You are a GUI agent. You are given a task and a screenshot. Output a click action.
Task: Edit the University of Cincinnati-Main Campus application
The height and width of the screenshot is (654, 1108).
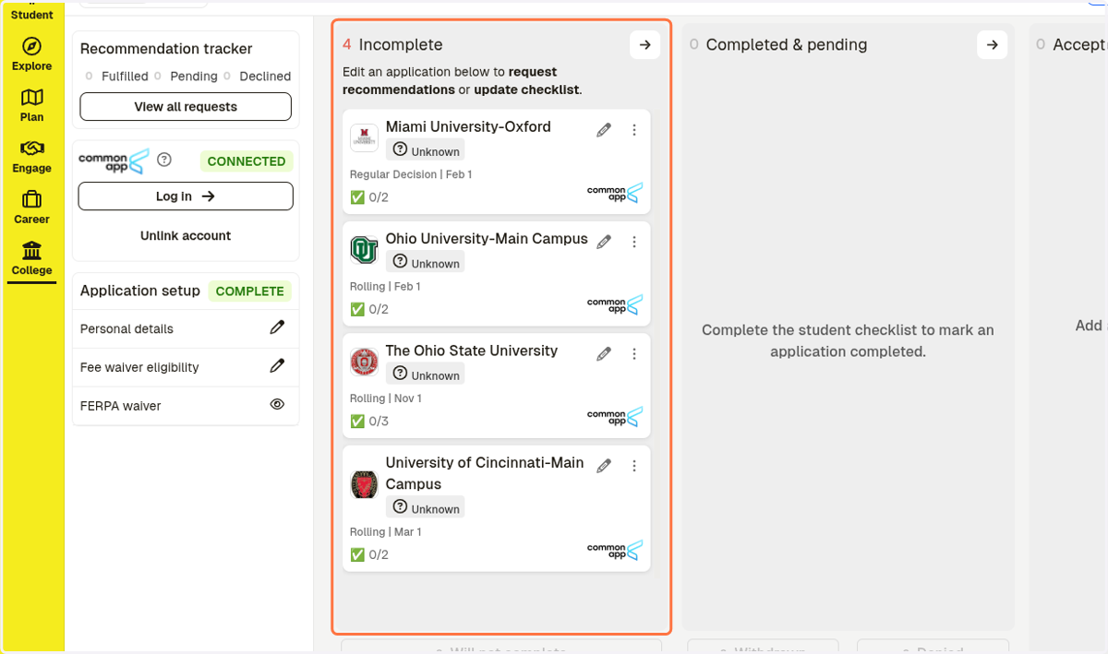pyautogui.click(x=604, y=466)
